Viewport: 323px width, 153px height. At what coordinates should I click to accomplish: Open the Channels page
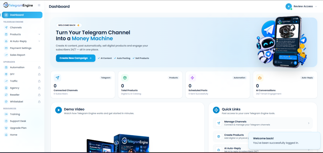[22, 27]
